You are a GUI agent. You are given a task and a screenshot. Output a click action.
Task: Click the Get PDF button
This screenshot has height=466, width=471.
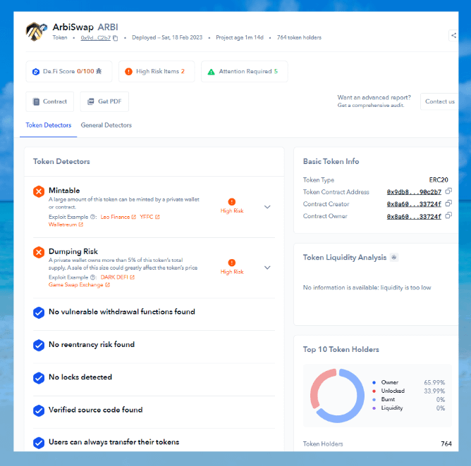pyautogui.click(x=104, y=101)
